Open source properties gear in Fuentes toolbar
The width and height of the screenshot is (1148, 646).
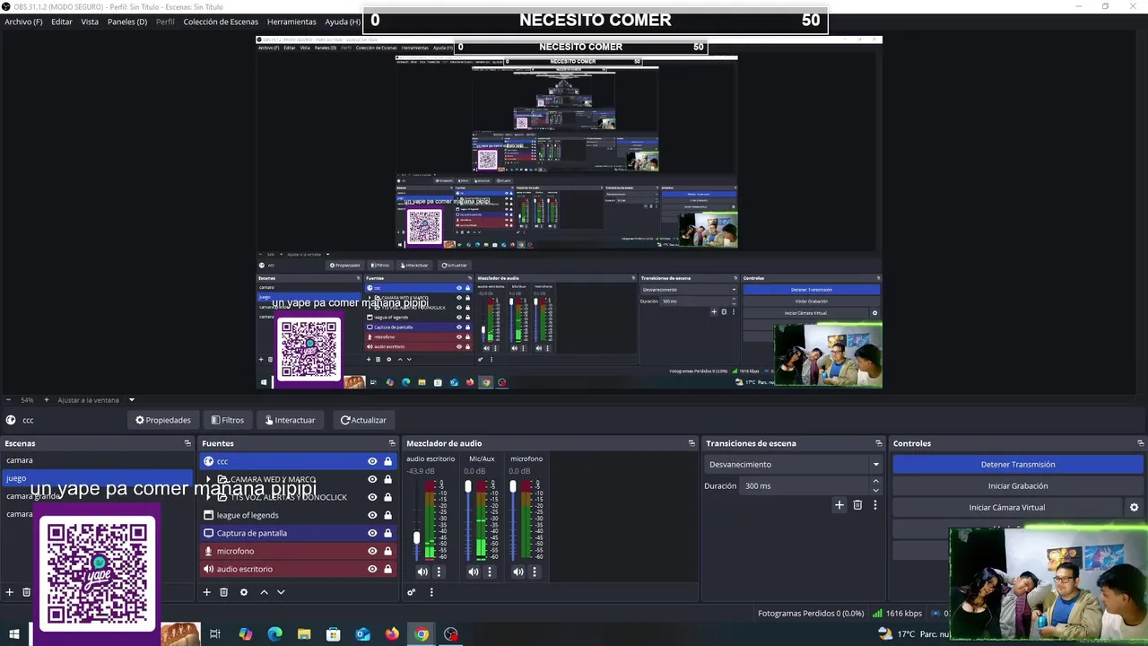point(243,592)
